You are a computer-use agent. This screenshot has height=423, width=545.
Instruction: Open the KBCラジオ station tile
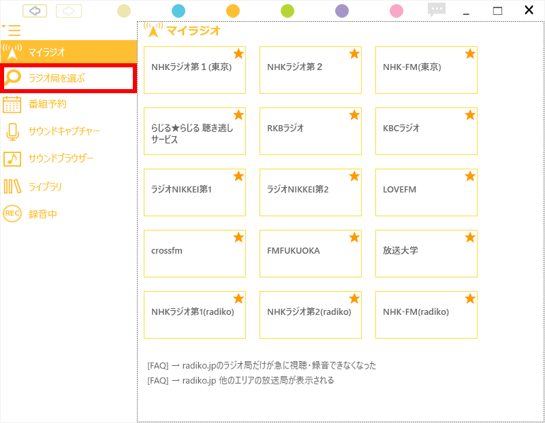tap(426, 131)
